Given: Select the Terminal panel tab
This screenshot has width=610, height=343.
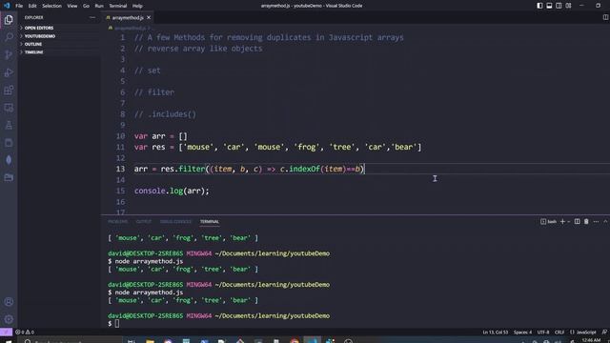Looking at the screenshot, I should point(210,222).
